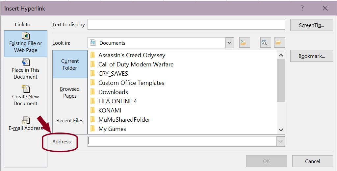The height and width of the screenshot is (171, 337).
Task: Click the Bookmark button
Action: coord(311,56)
